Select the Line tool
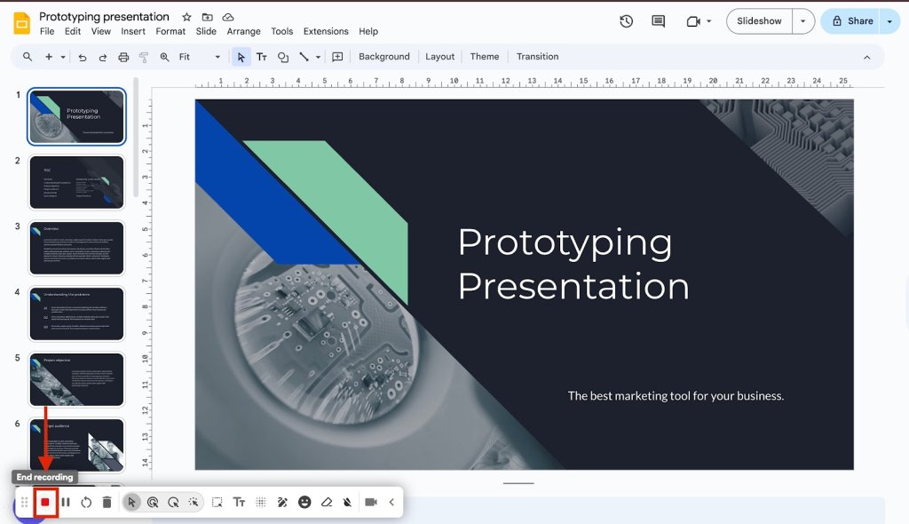The width and height of the screenshot is (909, 524). coord(304,57)
